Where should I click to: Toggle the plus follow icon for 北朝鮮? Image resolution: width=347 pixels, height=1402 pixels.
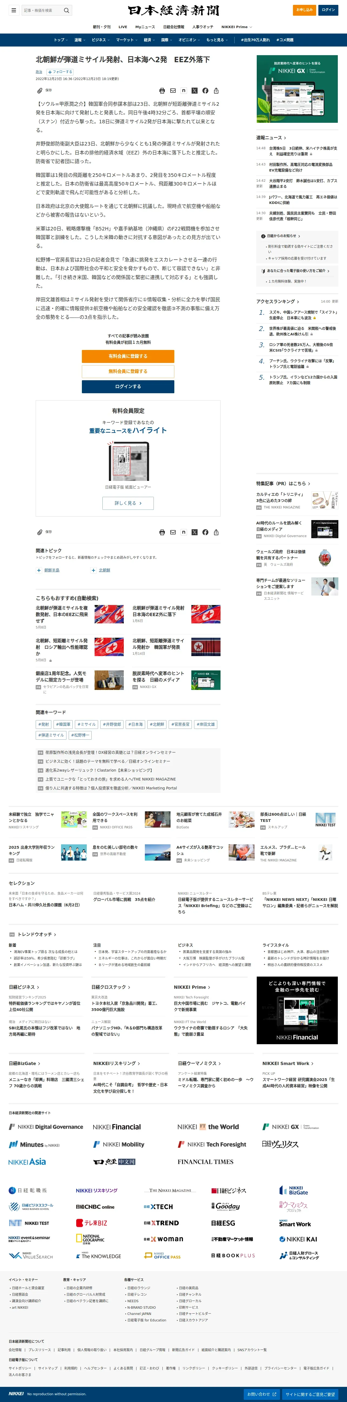pos(94,570)
